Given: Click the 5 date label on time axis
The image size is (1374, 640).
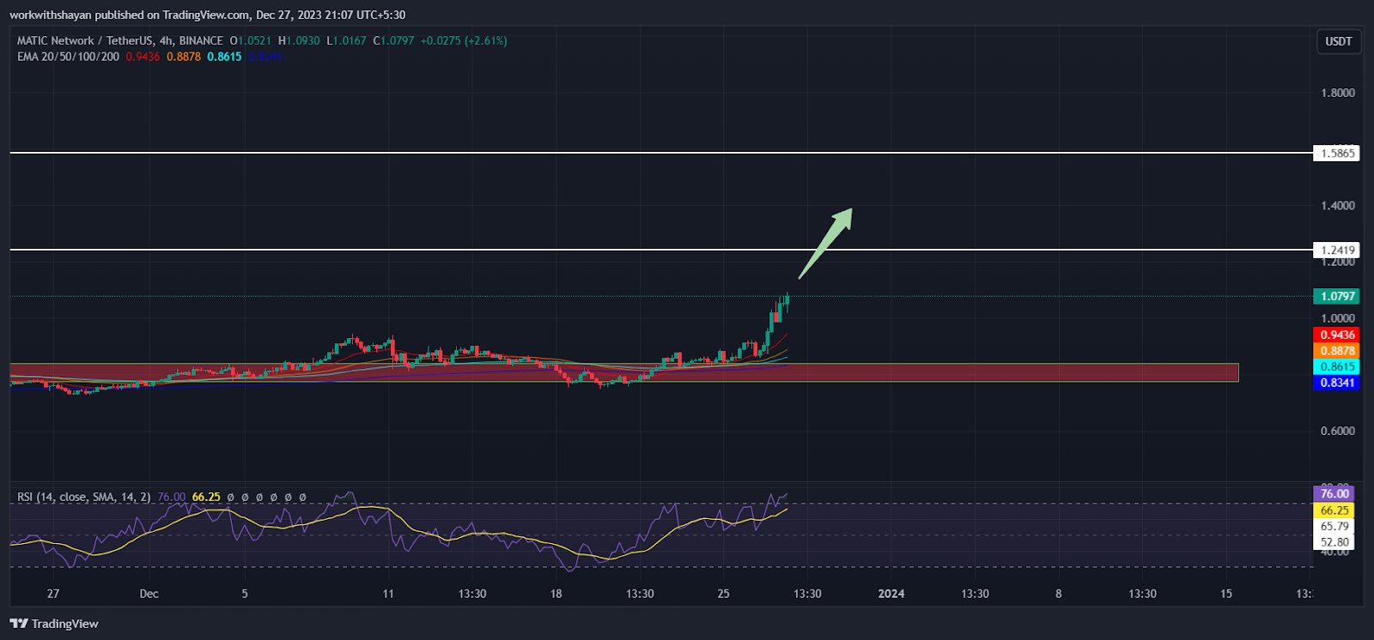Looking at the screenshot, I should click(x=245, y=594).
